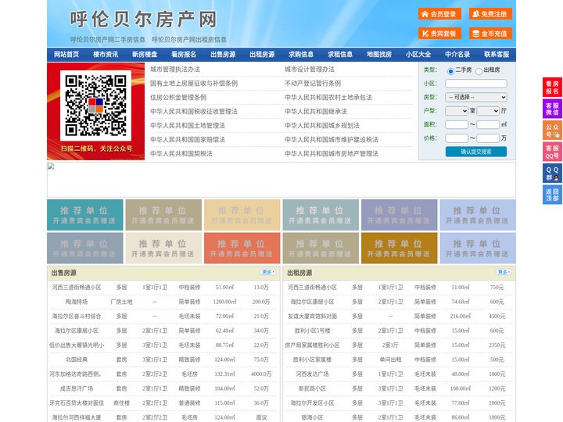Click the 返回顶部 back-to-top side icon

pyautogui.click(x=552, y=195)
